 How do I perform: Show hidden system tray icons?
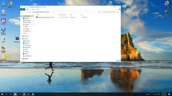coord(152,94)
